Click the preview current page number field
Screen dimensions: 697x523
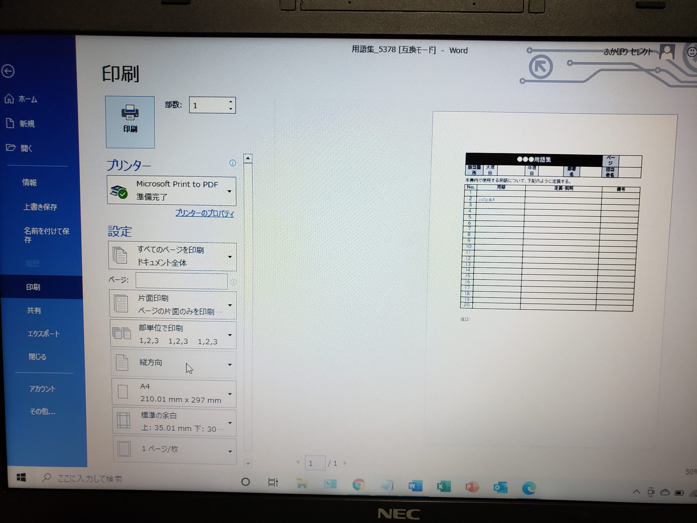tap(315, 463)
